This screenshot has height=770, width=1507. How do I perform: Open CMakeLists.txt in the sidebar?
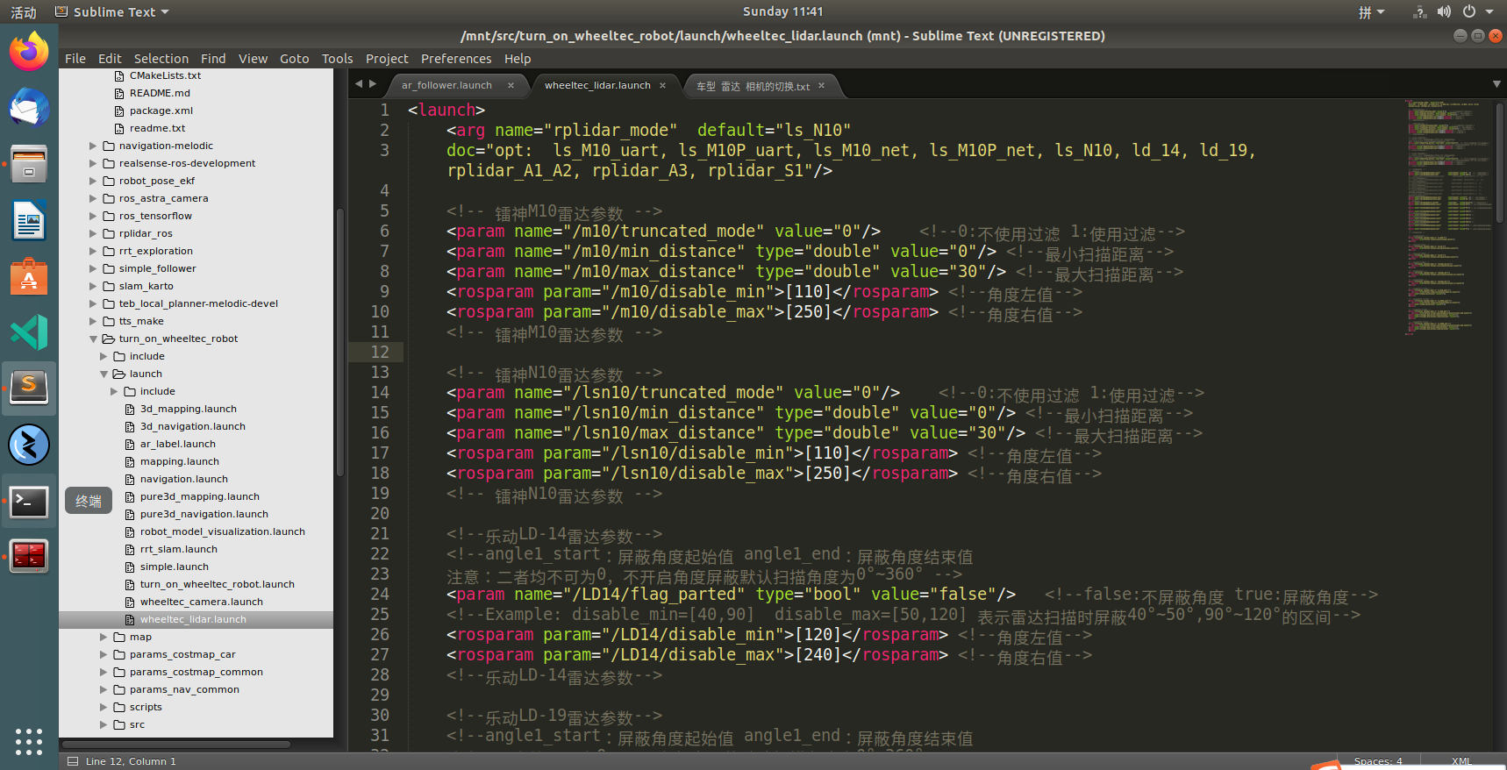click(165, 75)
